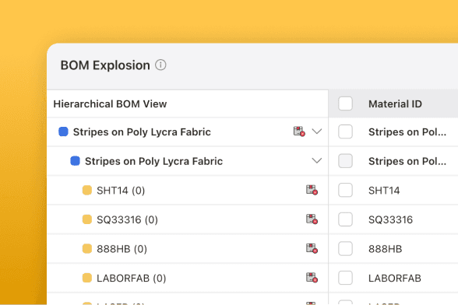Select the SQ33316 (0) tree item
The height and width of the screenshot is (305, 458).
(x=128, y=219)
